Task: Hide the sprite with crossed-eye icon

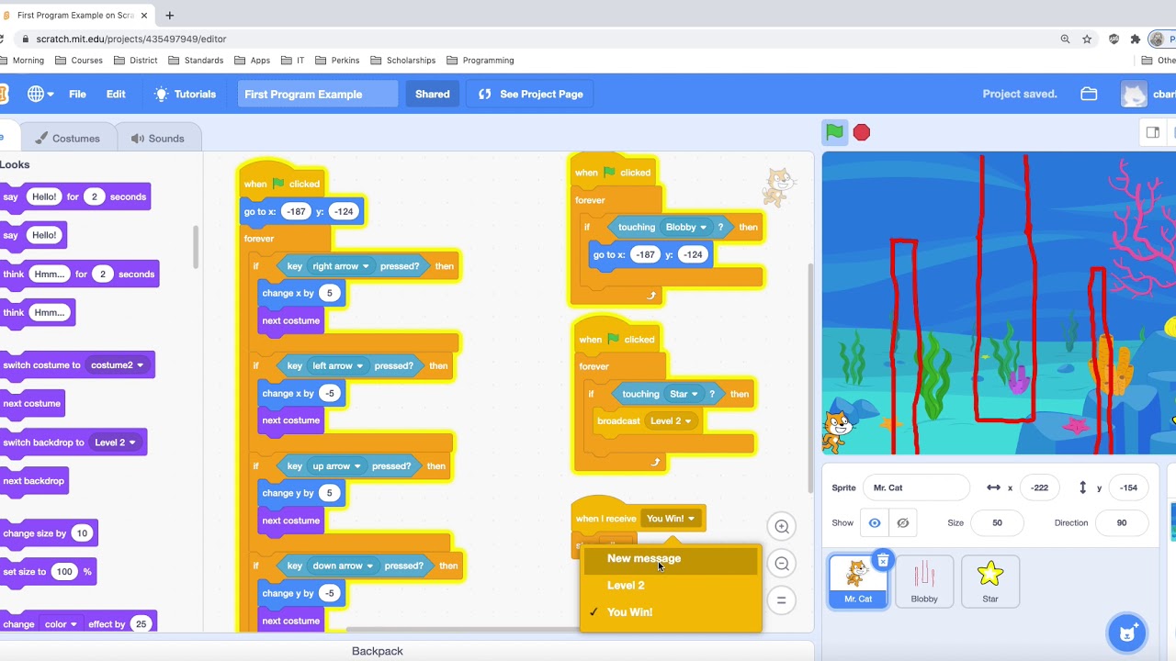Action: [903, 522]
